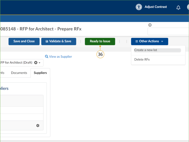The height and width of the screenshot is (142, 189).
Task: Click the Validate & Save button
Action: (59, 41)
